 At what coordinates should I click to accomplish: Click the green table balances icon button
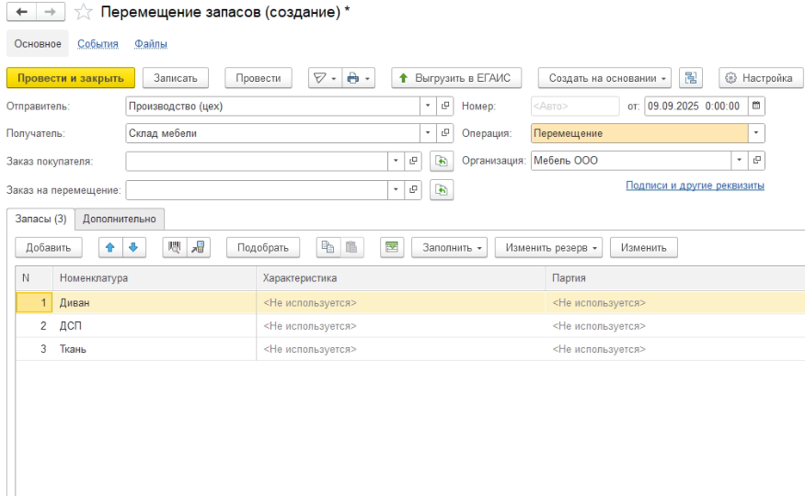(x=392, y=247)
